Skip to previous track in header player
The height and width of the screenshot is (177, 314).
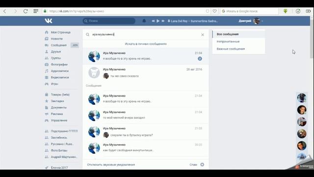click(x=153, y=21)
